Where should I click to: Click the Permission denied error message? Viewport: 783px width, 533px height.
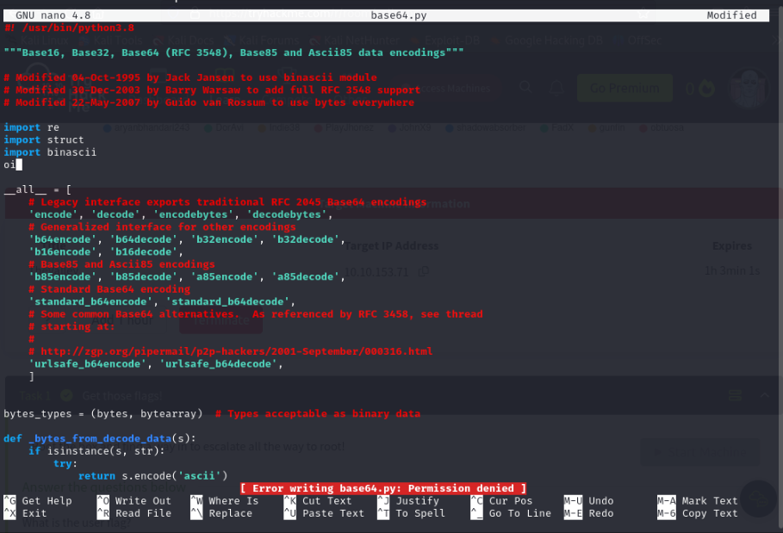click(x=383, y=488)
